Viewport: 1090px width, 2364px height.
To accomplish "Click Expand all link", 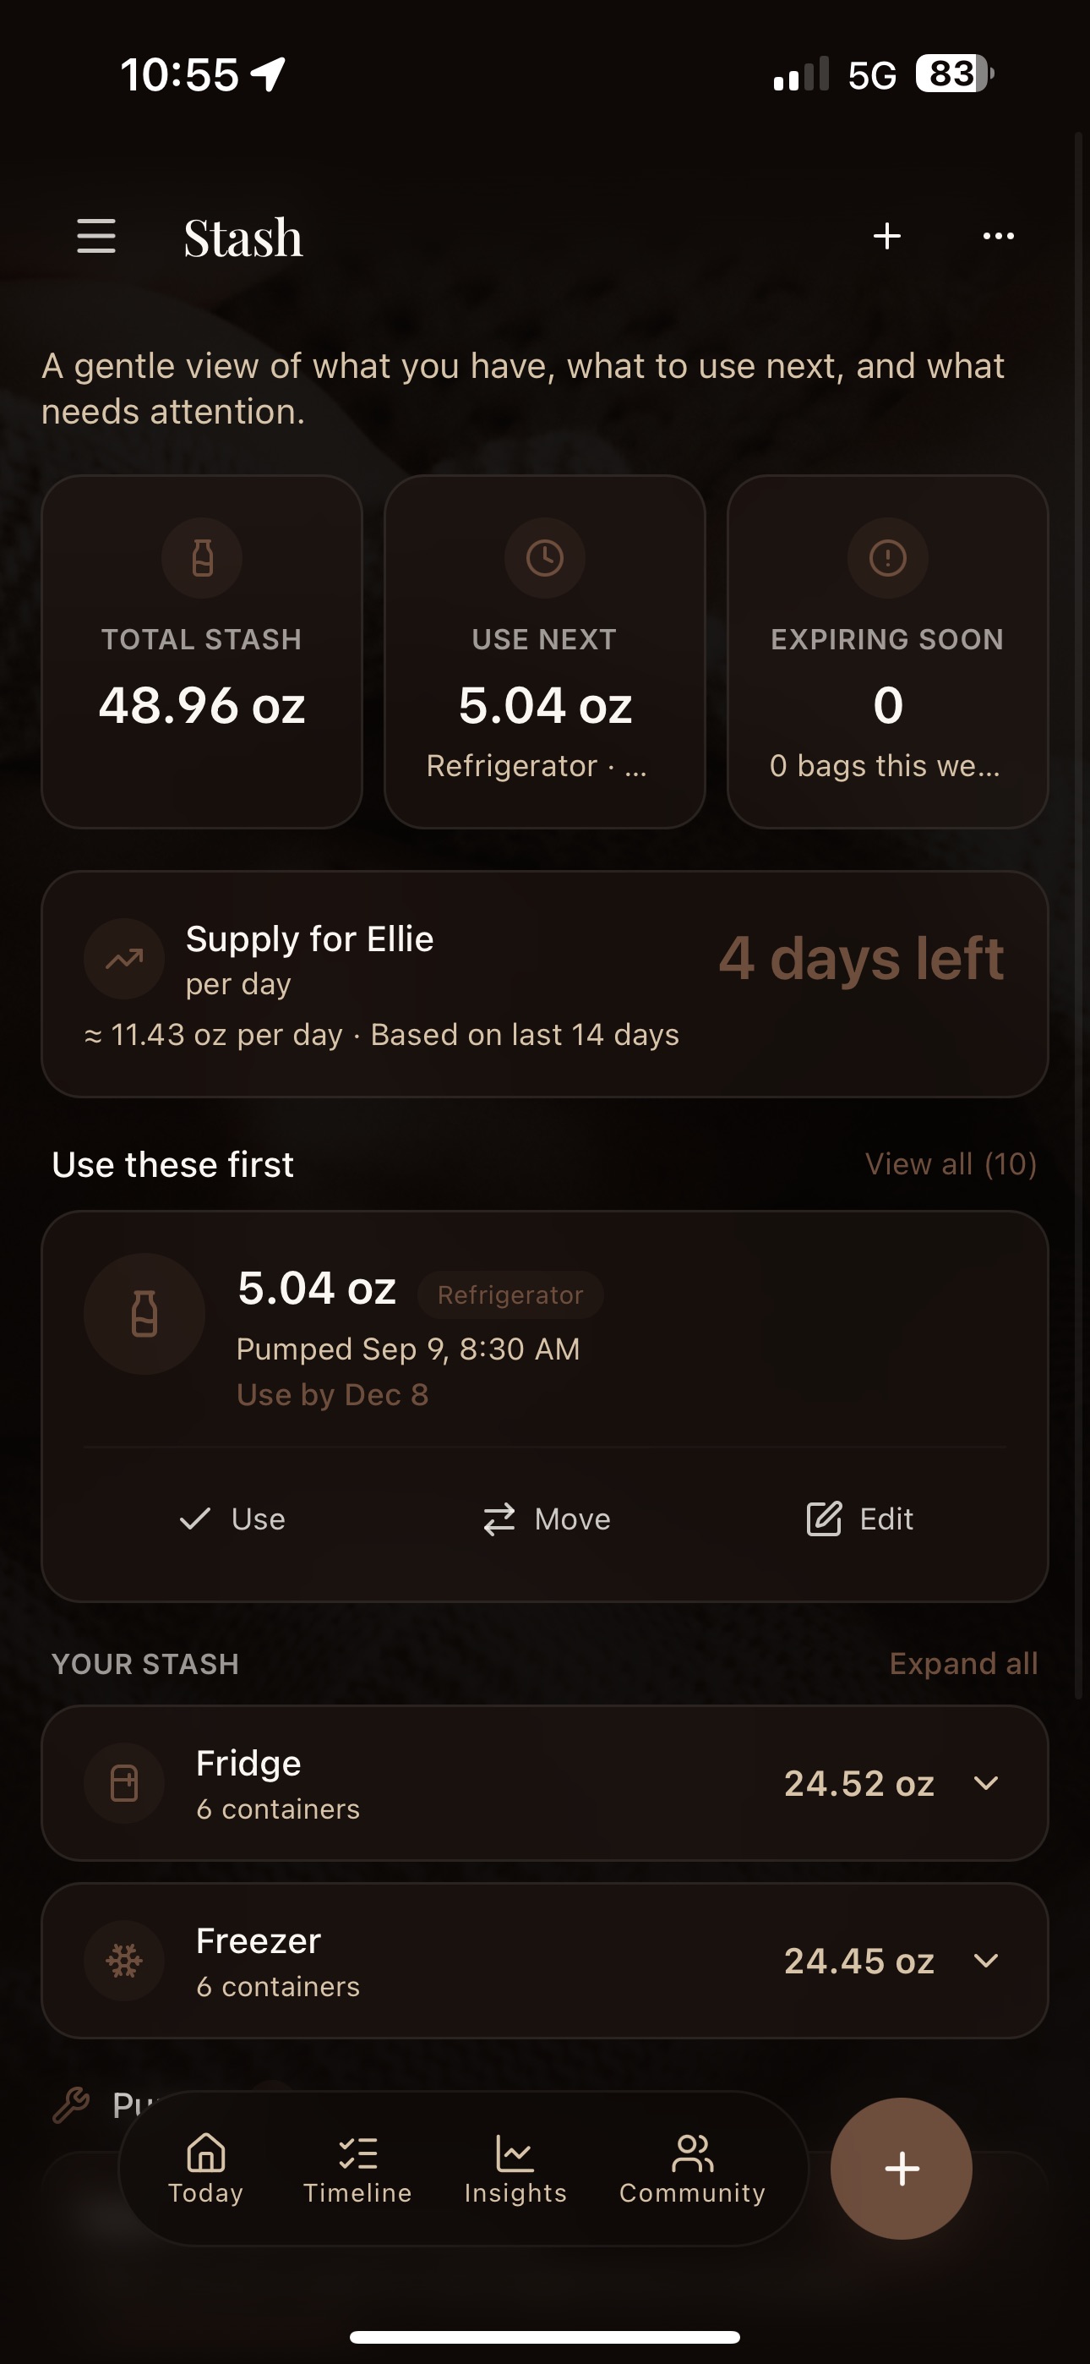I will [963, 1663].
